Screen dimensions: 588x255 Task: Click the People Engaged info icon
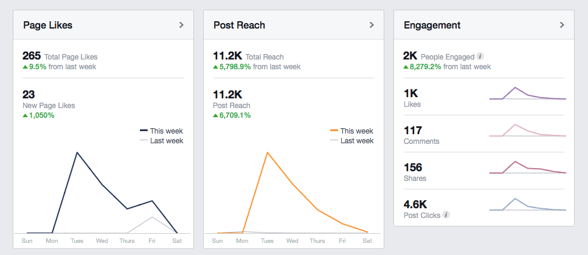pos(480,56)
